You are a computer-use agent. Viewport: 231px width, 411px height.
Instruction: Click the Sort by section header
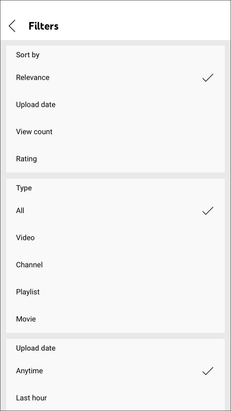[x=28, y=55]
